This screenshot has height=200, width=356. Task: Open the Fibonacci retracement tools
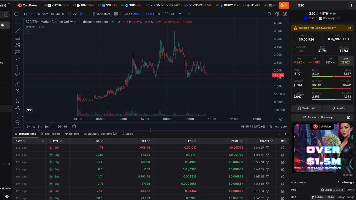[18, 38]
